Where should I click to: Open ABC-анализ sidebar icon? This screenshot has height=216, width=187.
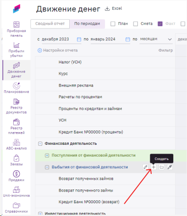(x=16, y=142)
